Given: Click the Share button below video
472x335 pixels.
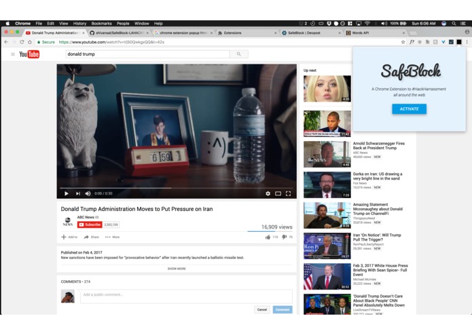Looking at the screenshot, I should 91,237.
